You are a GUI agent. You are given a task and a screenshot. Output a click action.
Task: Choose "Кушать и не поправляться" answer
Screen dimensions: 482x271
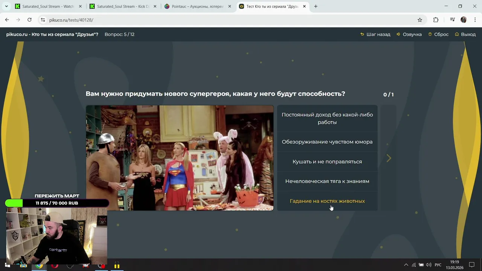coord(327,161)
